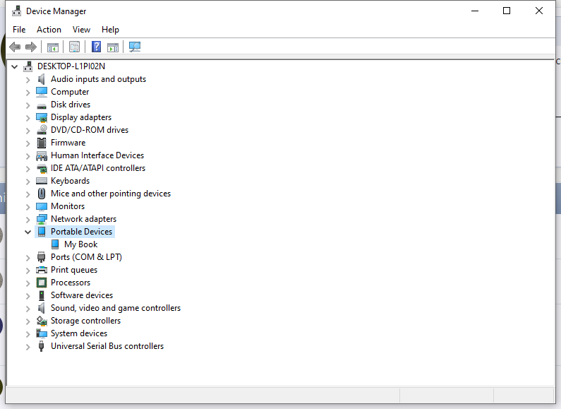The height and width of the screenshot is (409, 561).
Task: Click the Device Manager title bar icon
Action: [16, 11]
